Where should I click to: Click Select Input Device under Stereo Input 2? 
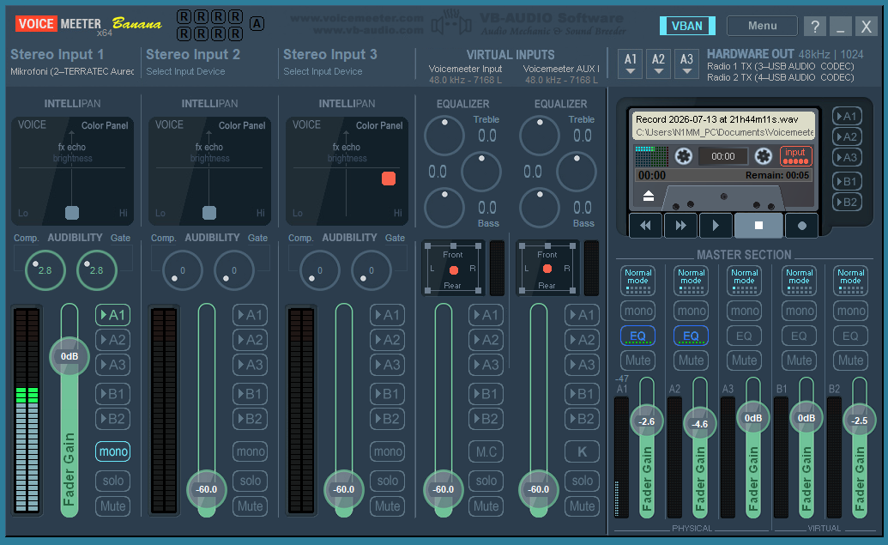(x=185, y=71)
